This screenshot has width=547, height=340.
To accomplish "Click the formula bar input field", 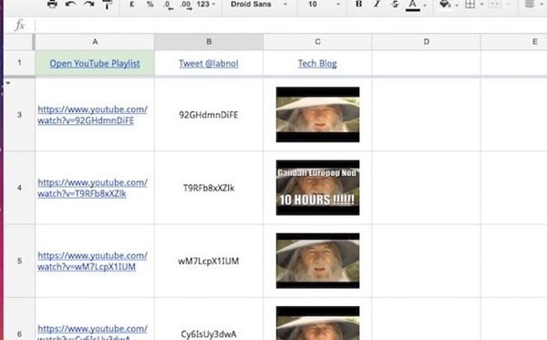I will click(291, 26).
